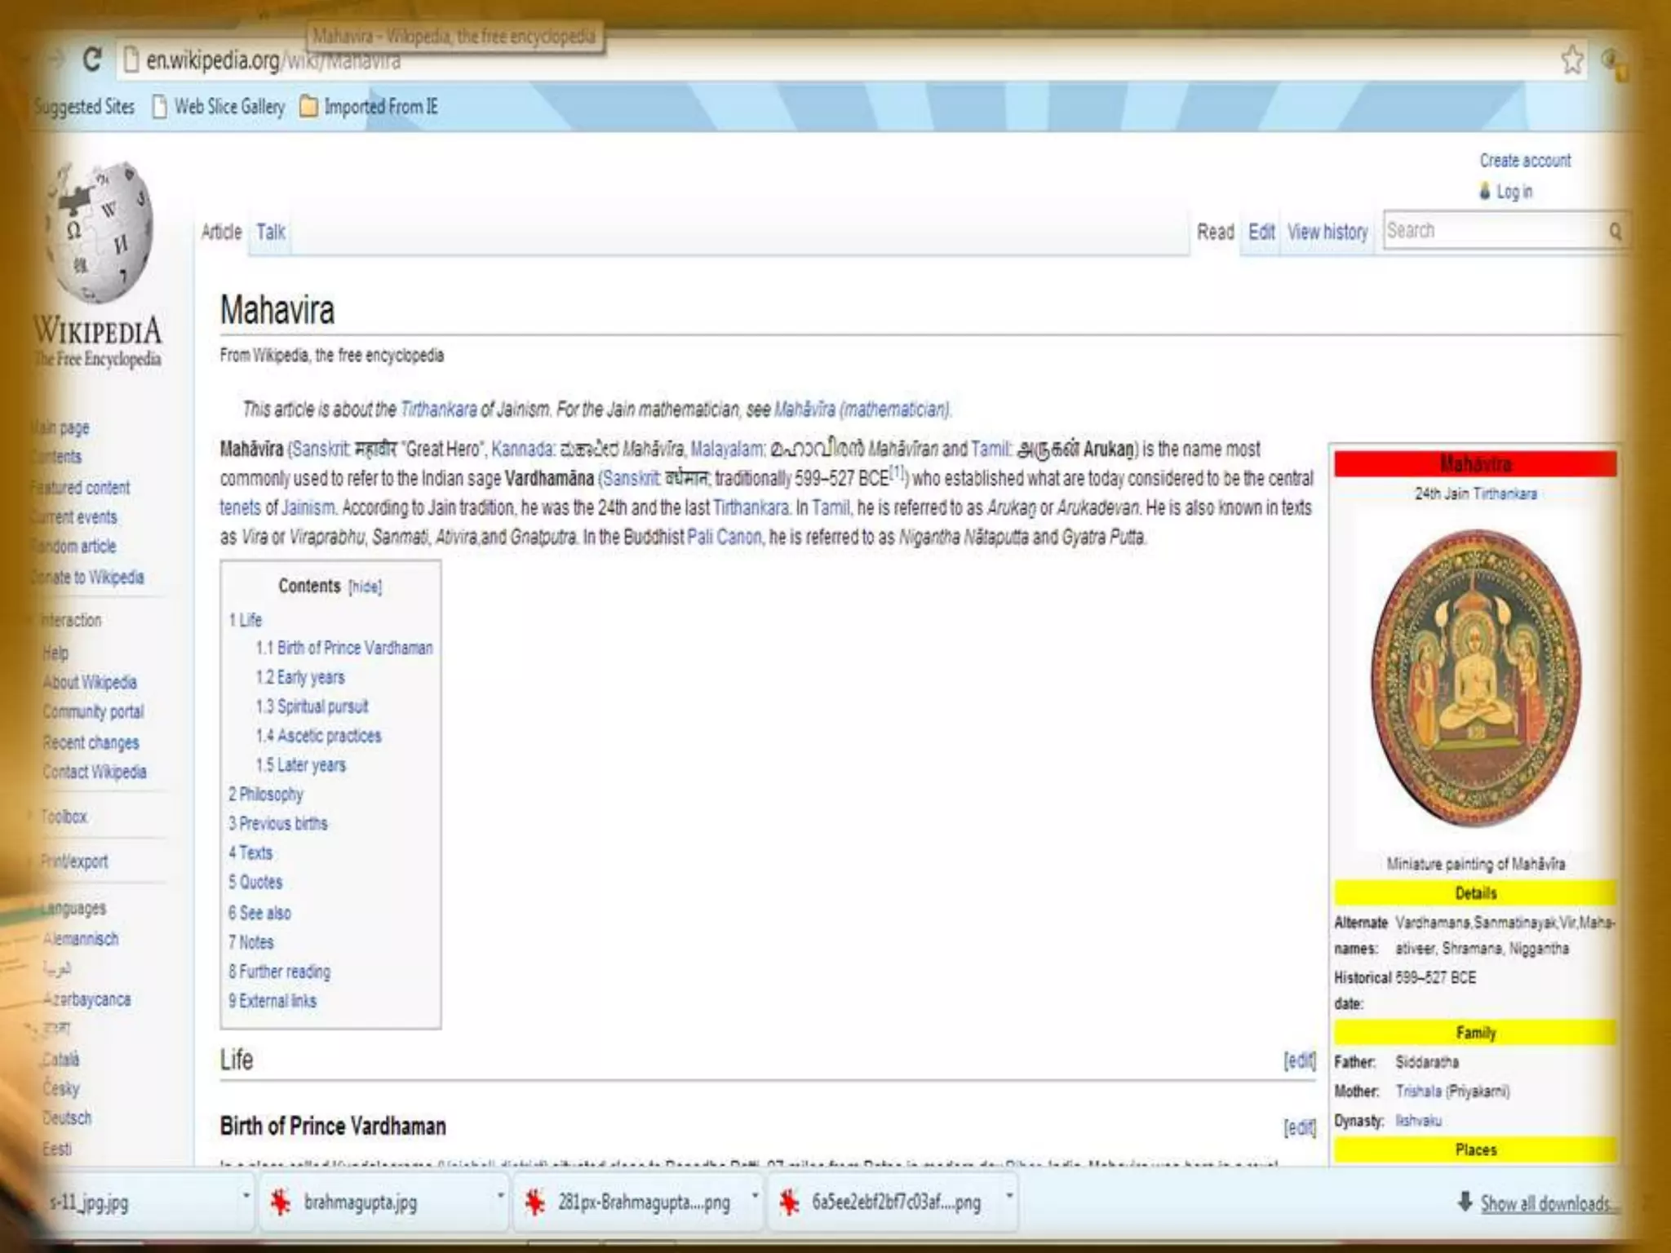Hide the Contents table
This screenshot has height=1253, width=1671.
[x=365, y=587]
